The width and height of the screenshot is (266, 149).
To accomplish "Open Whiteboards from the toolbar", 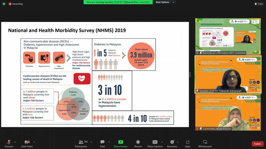I will point(205,143).
